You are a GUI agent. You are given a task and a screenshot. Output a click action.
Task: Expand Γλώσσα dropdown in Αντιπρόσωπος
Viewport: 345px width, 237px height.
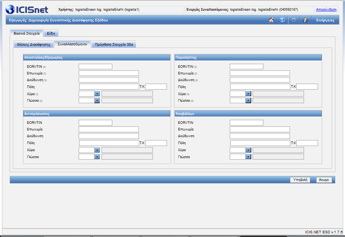coord(97,157)
